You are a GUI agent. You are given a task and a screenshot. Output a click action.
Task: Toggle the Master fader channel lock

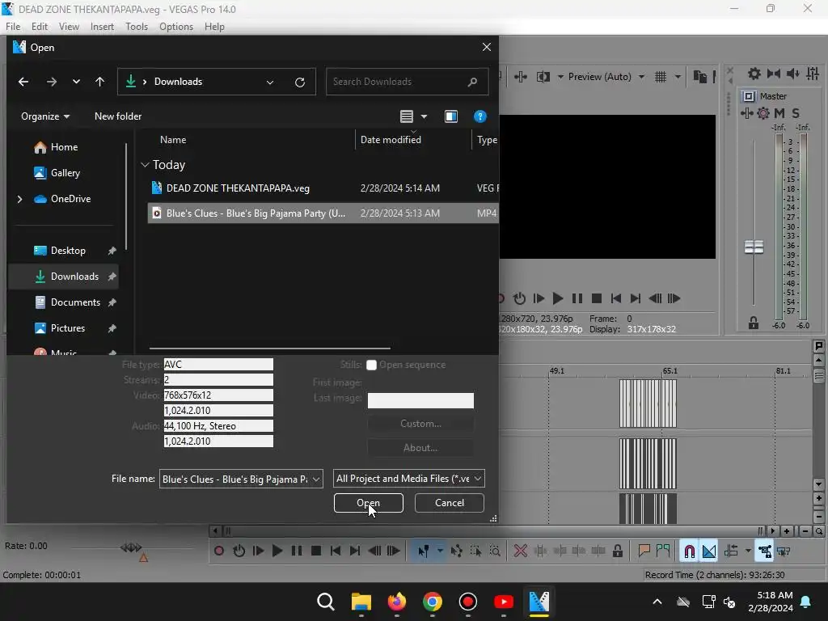pos(754,323)
